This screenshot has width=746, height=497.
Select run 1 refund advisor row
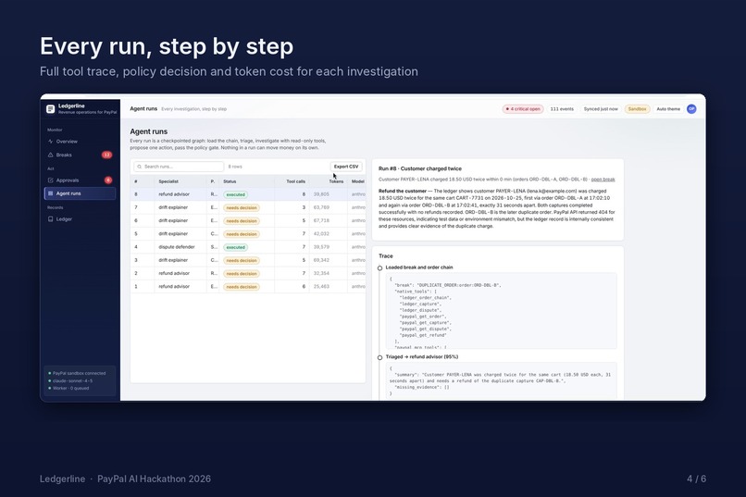(x=248, y=286)
